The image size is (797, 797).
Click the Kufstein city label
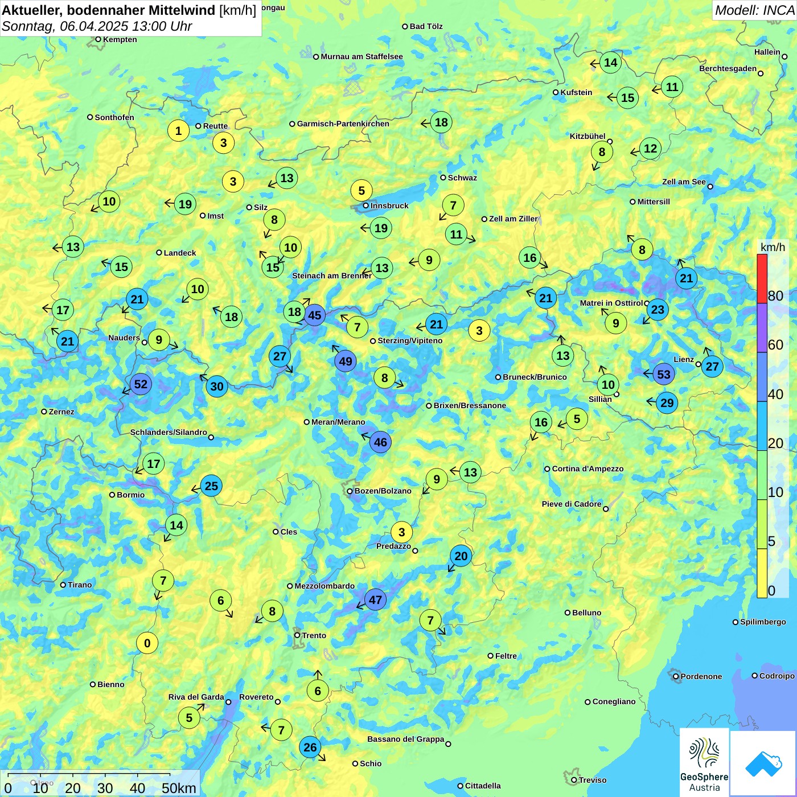click(576, 92)
